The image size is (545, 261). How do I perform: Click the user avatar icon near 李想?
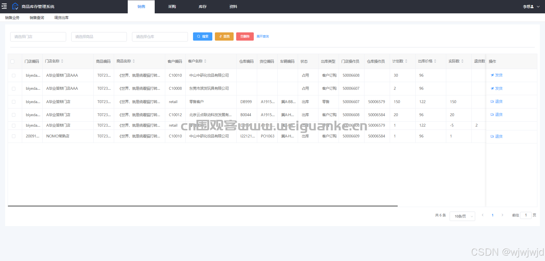click(x=532, y=6)
